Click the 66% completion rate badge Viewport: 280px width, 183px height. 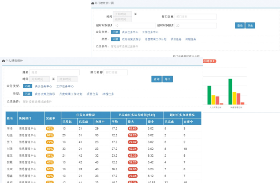tap(50, 135)
